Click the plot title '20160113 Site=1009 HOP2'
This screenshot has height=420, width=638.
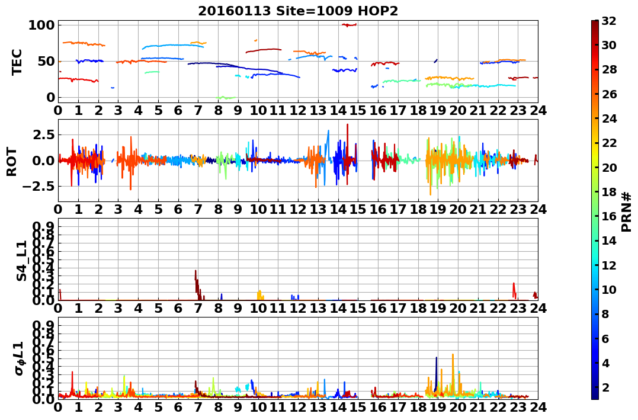pyautogui.click(x=298, y=11)
